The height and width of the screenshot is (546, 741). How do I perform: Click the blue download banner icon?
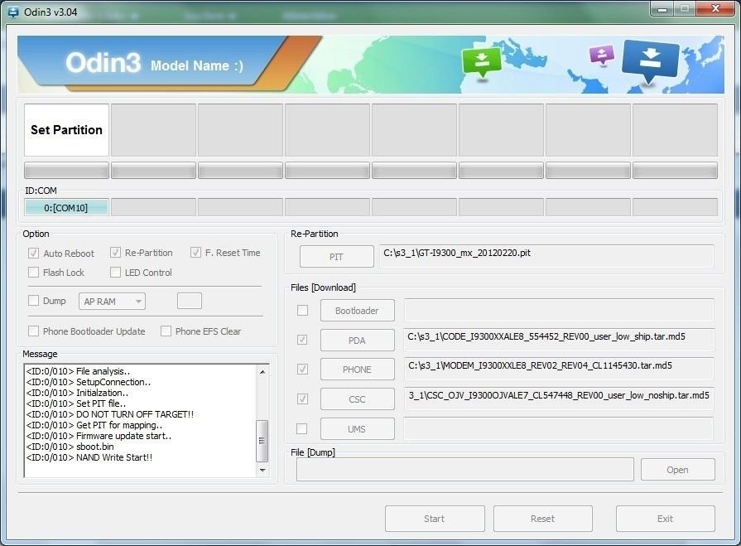[650, 61]
